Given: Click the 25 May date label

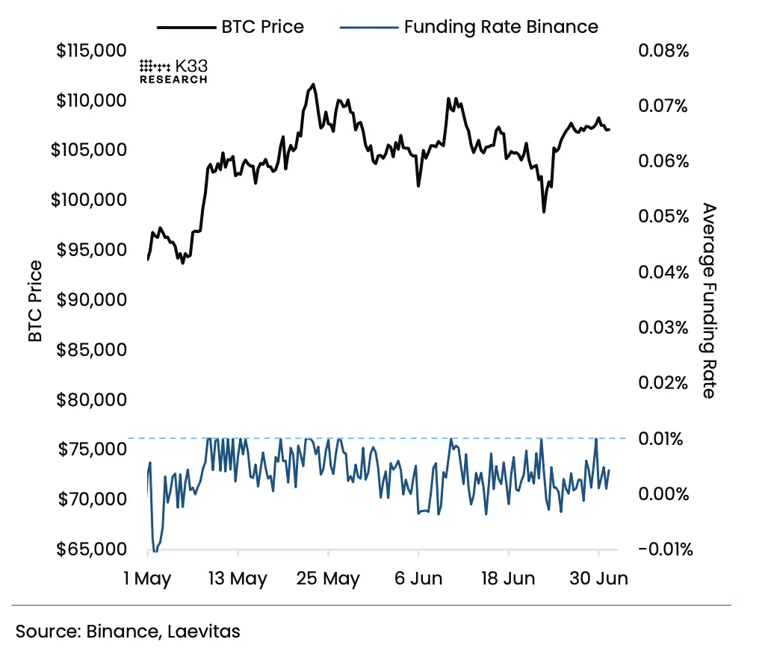Looking at the screenshot, I should (x=328, y=579).
